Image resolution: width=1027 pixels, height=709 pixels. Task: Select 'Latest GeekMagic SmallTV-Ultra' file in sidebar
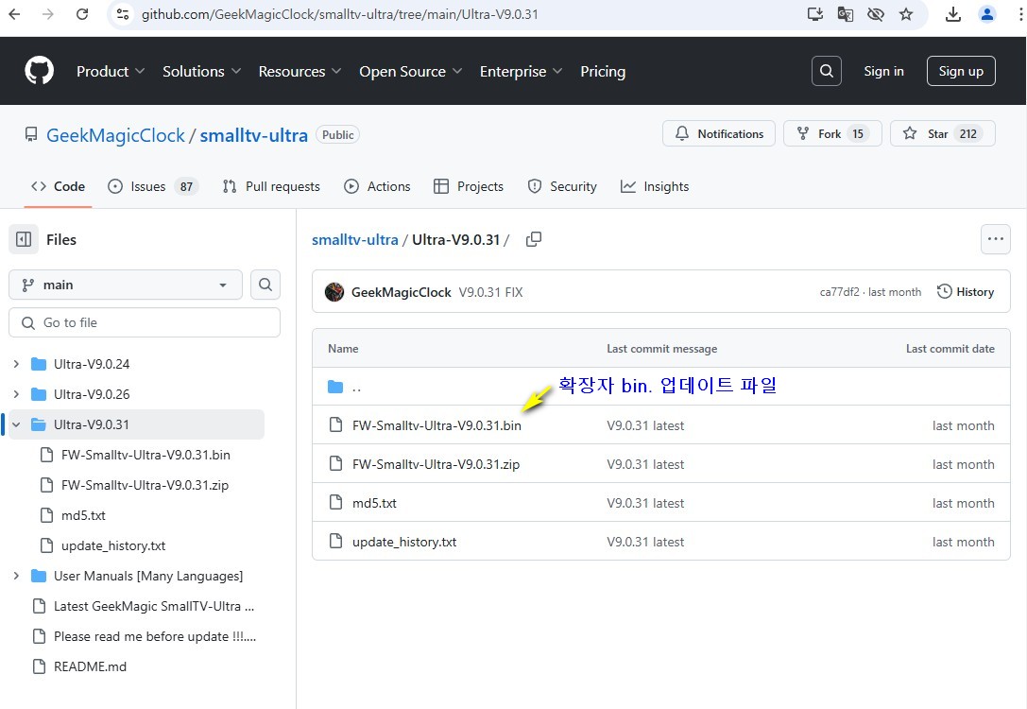[154, 606]
